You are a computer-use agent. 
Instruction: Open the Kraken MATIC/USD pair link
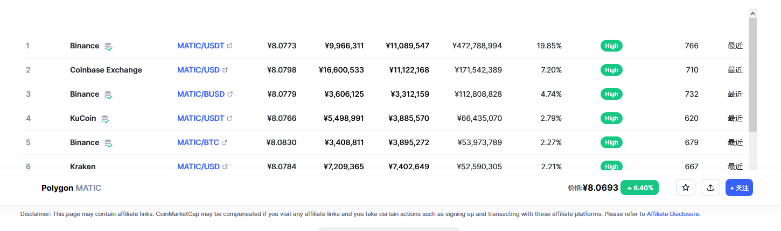point(198,167)
